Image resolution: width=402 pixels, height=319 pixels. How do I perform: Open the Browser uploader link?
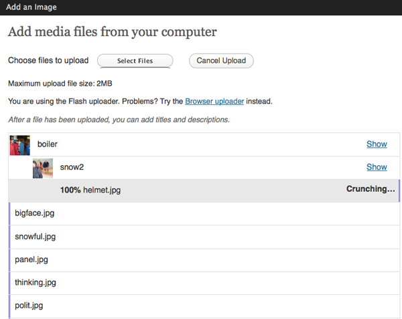click(214, 102)
